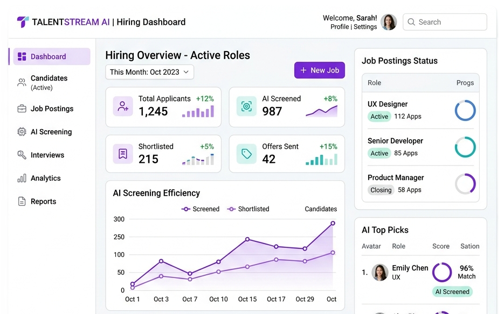Click the Shortlisted bookmark list icon
This screenshot has height=314, width=504.
[x=123, y=154]
